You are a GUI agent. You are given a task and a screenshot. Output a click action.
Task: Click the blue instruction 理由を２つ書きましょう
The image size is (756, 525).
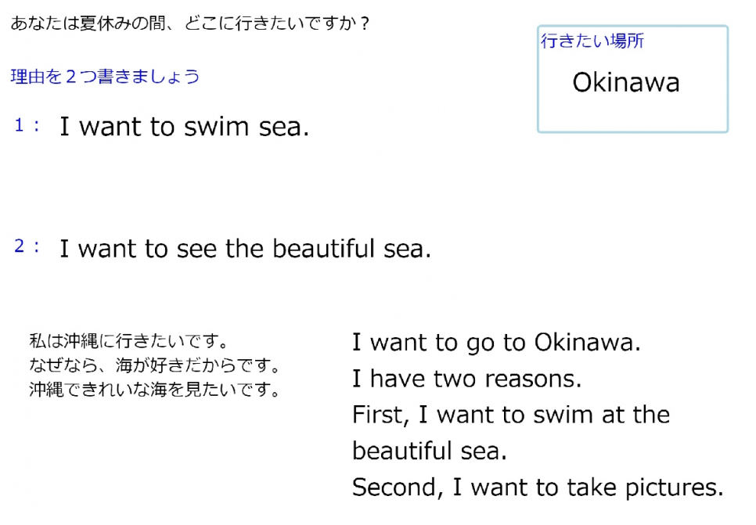point(106,77)
